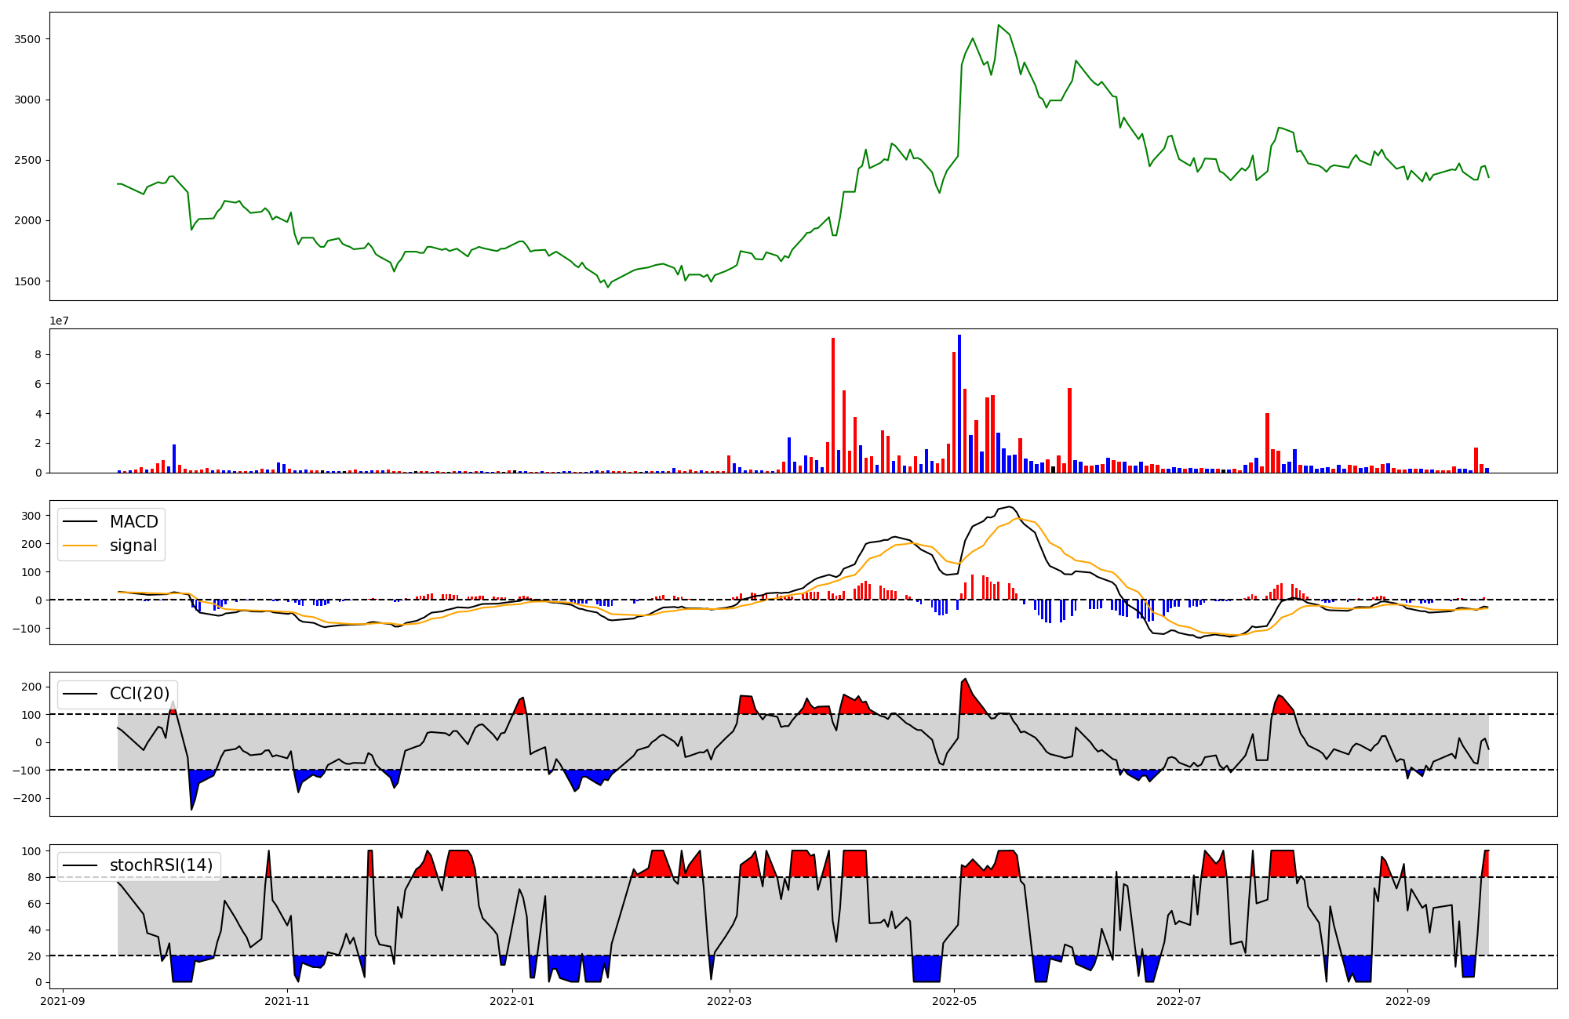
Task: Click the -100 tick on MACD axis
Action: (27, 629)
